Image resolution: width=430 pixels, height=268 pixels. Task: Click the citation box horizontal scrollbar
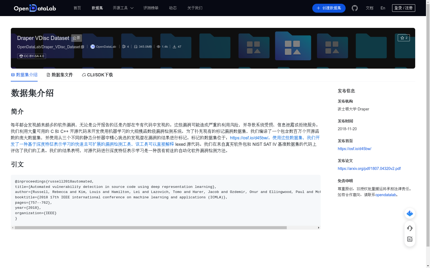(x=151, y=228)
